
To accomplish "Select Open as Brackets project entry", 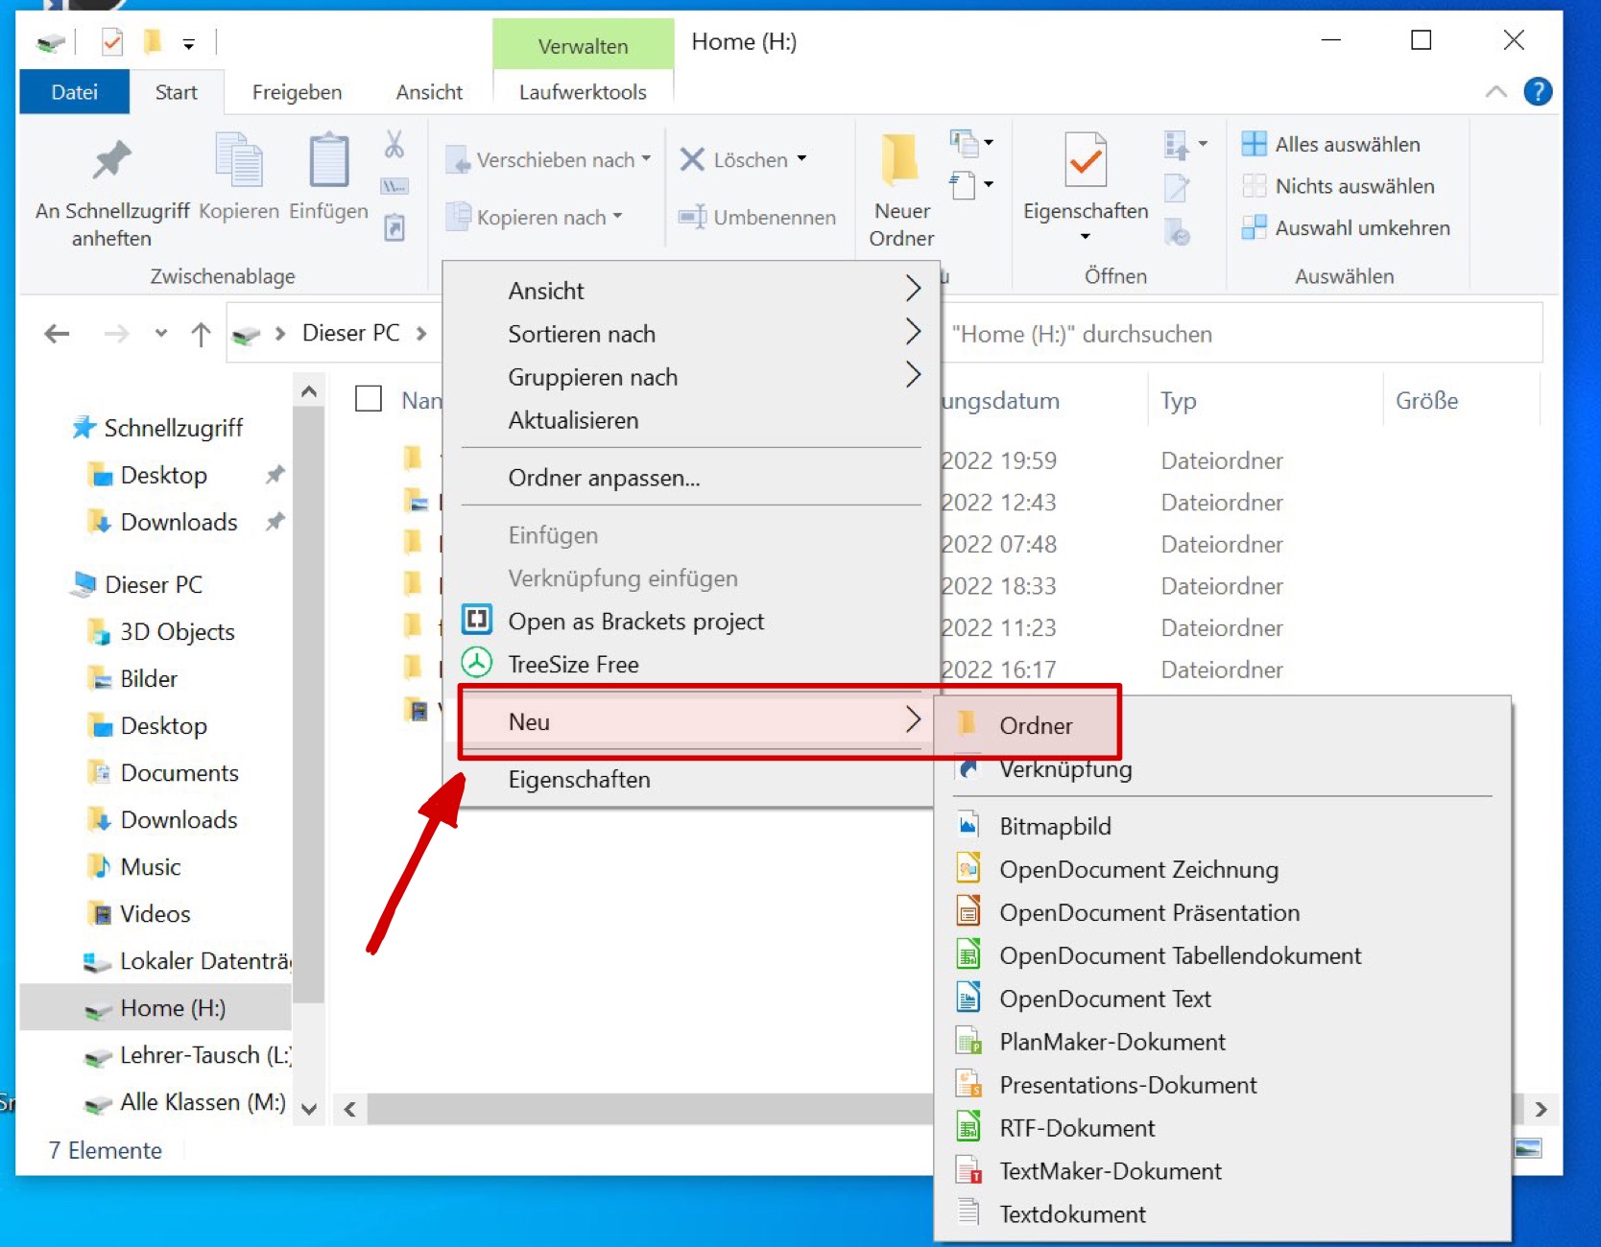I will pos(635,621).
